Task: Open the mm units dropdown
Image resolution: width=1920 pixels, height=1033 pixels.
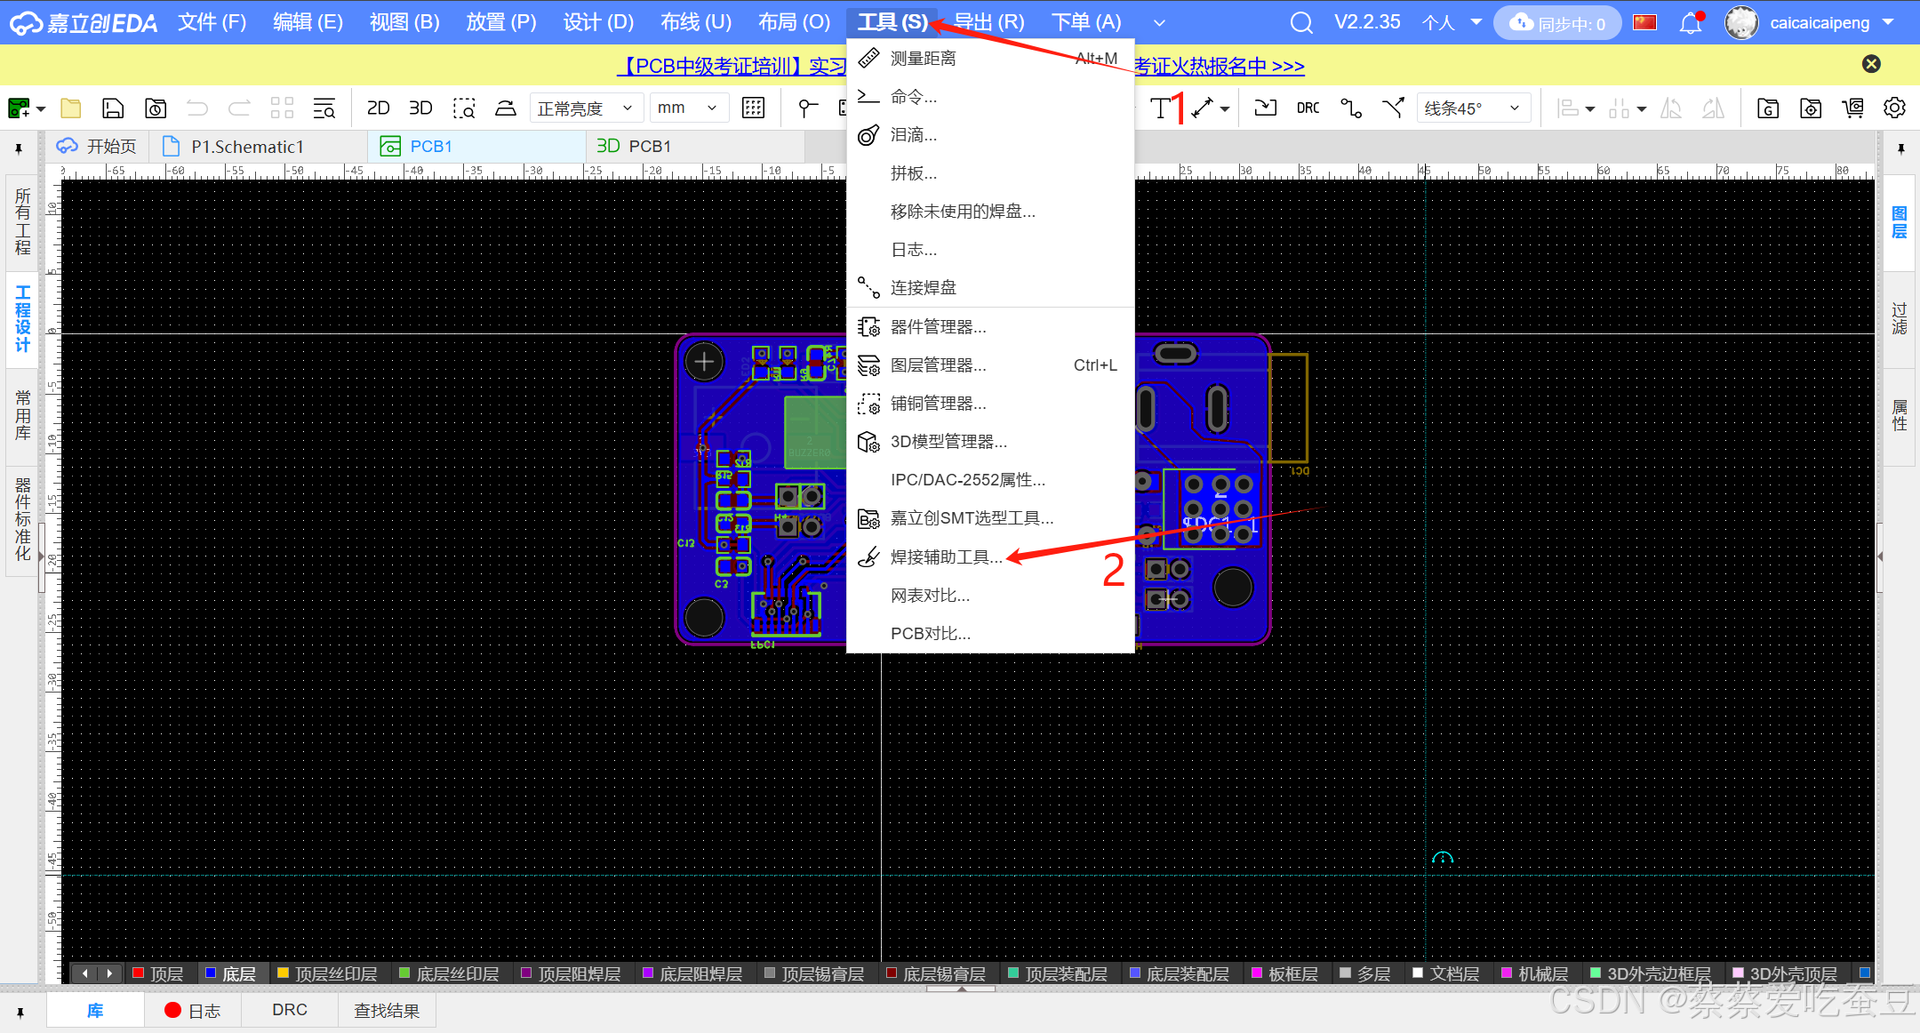Action: tap(688, 108)
